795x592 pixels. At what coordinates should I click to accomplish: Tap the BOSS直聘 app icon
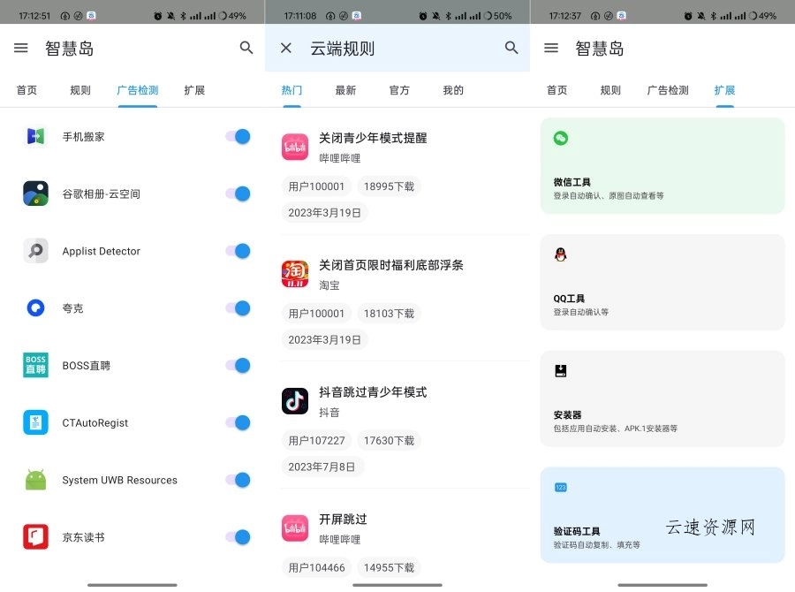click(35, 365)
